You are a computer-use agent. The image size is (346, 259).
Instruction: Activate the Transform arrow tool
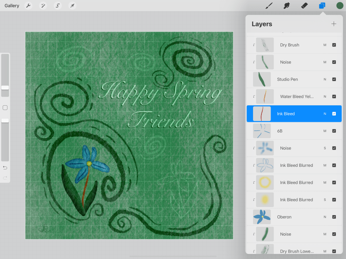pyautogui.click(x=72, y=6)
